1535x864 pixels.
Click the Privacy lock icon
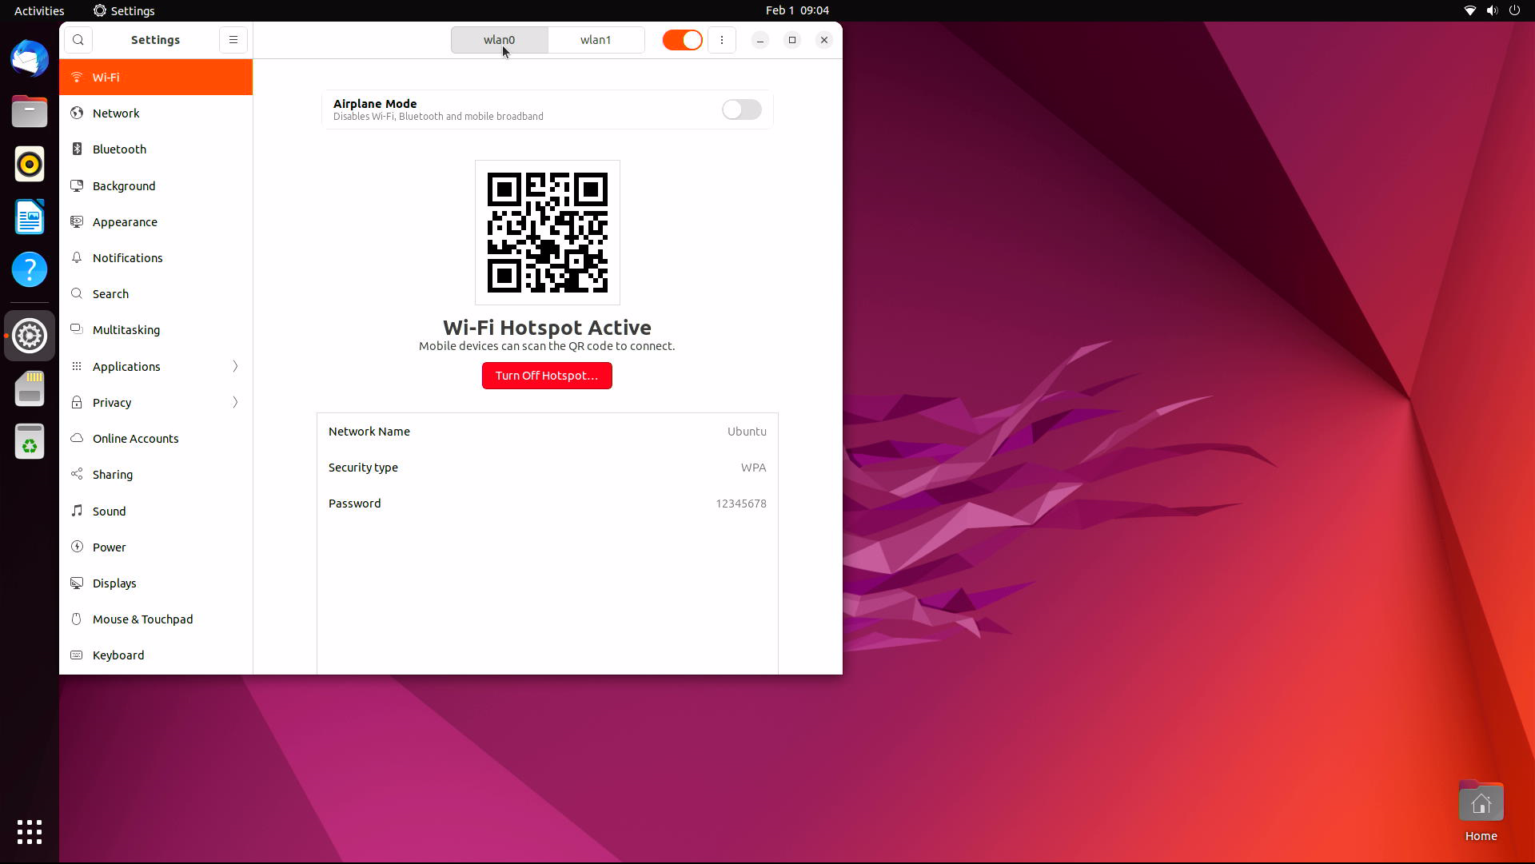(x=77, y=402)
